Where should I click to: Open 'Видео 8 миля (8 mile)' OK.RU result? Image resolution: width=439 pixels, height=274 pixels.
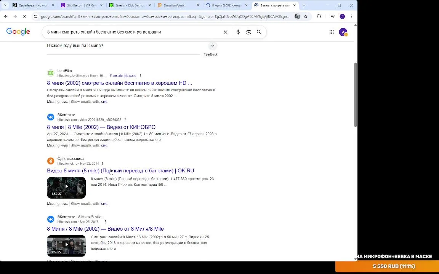[120, 170]
